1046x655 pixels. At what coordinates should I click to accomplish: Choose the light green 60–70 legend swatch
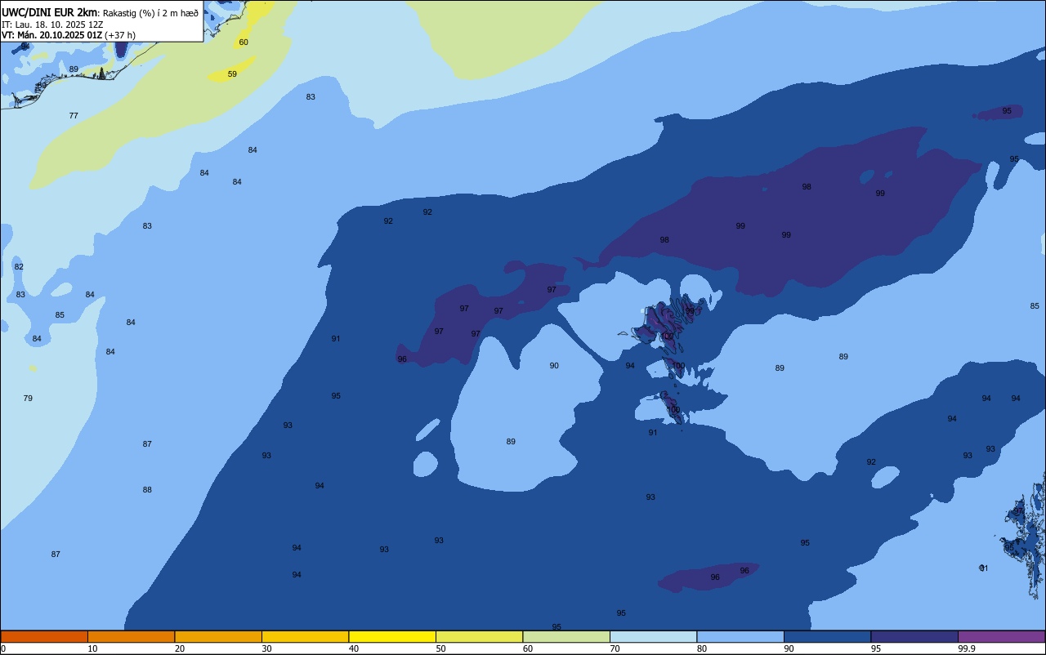tap(566, 636)
